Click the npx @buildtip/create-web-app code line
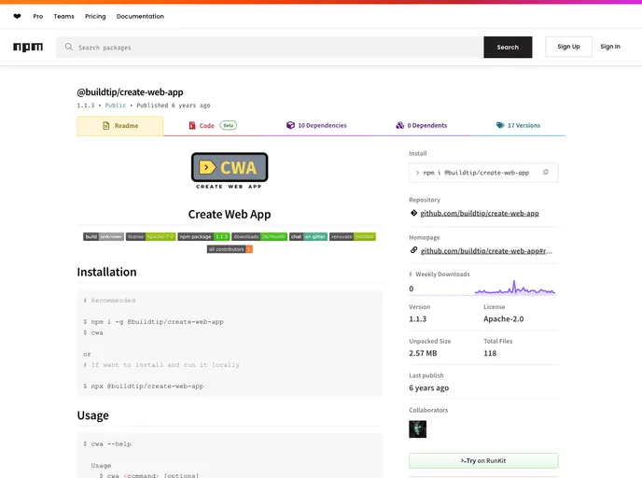This screenshot has width=642, height=478. tap(144, 386)
